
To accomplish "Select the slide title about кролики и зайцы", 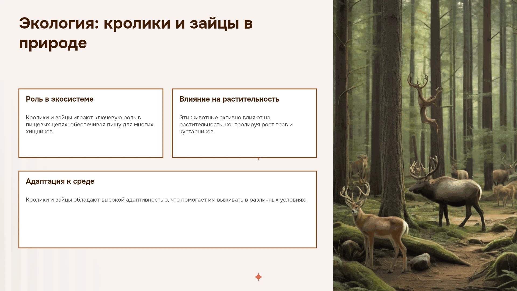I will pyautogui.click(x=136, y=33).
